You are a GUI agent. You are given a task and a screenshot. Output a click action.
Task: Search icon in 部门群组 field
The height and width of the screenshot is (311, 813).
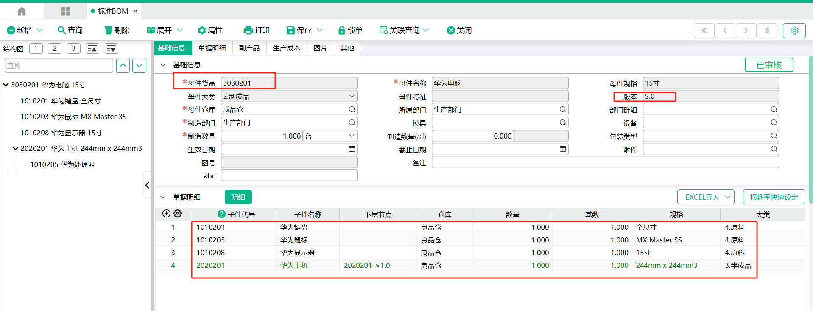pyautogui.click(x=774, y=109)
